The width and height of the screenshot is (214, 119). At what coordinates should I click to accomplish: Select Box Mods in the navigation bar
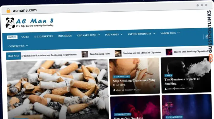[65, 36]
